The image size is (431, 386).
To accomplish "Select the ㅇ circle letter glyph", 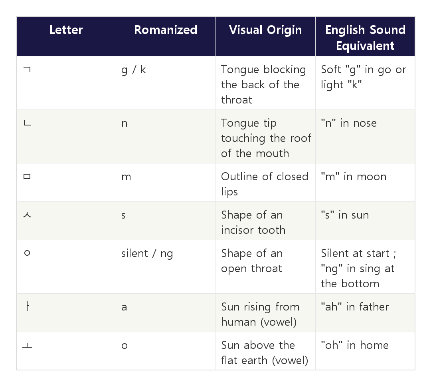I will pos(27,253).
